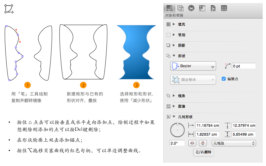This screenshot has width=266, height=166.
Task: Switch to the Text inspector tab icon
Action: [x=180, y=8]
